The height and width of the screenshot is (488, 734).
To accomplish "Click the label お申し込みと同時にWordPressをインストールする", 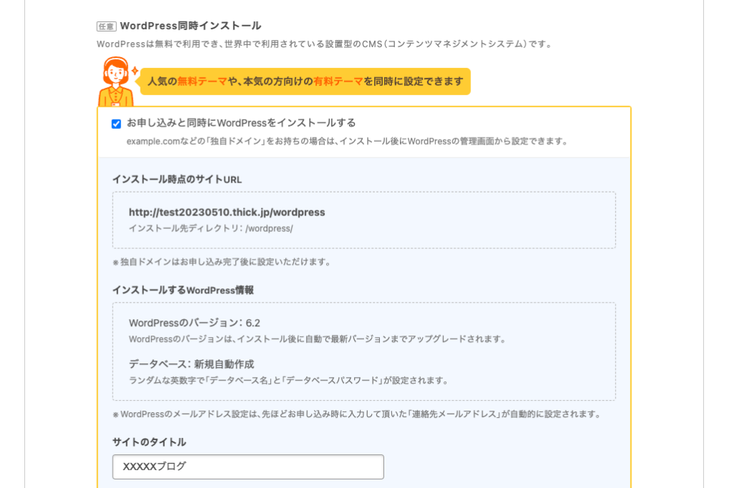I will 241,123.
